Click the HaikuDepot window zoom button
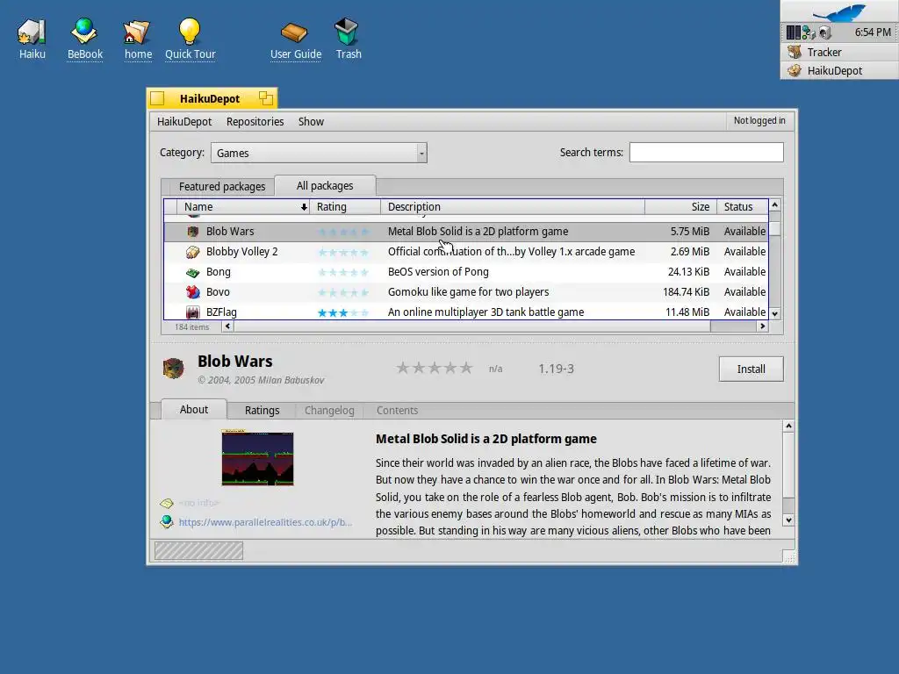The height and width of the screenshot is (674, 899). pos(265,98)
